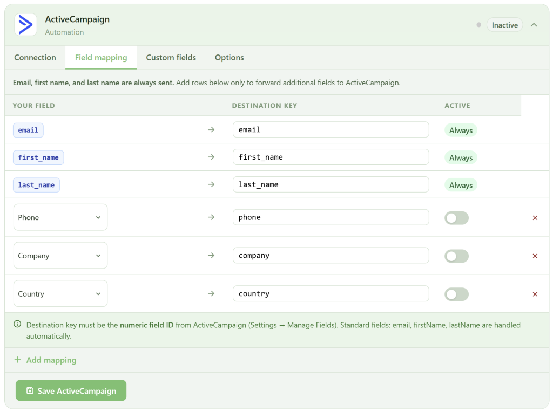Click the email destination key input

331,129
